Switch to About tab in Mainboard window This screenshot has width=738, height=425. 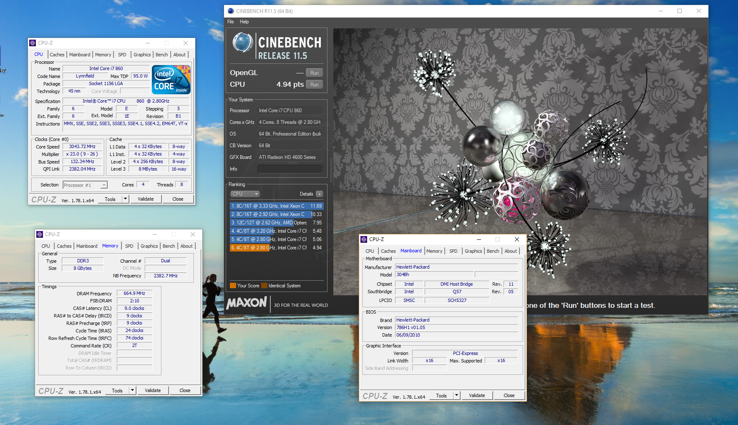point(511,251)
